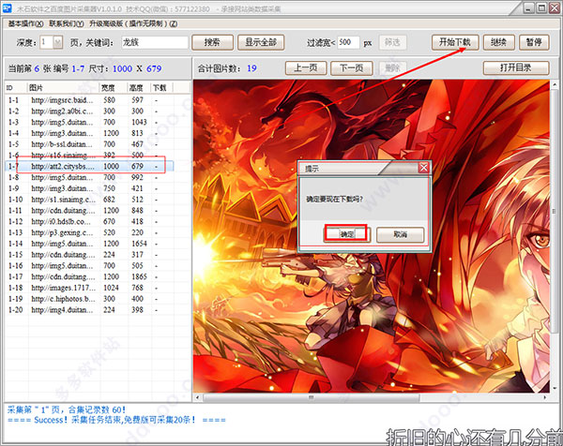
Task: Go to previous image with 上一页
Action: [306, 68]
